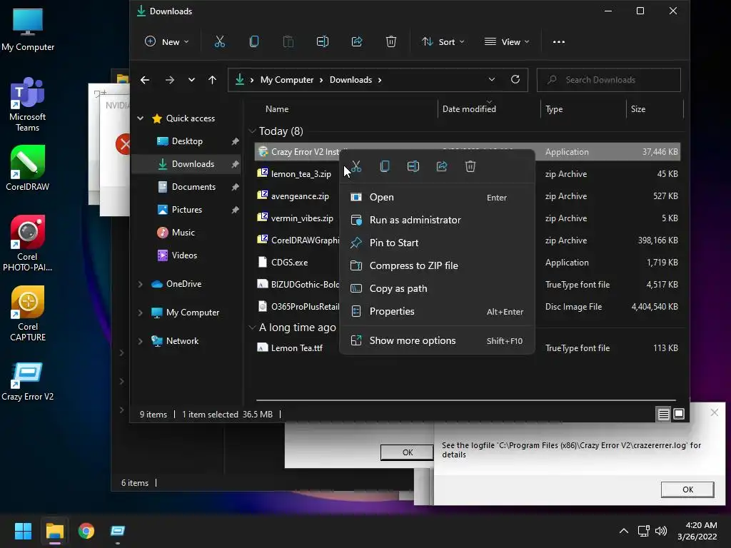
Task: Open recent locations dropdown arrow
Action: tap(191, 80)
